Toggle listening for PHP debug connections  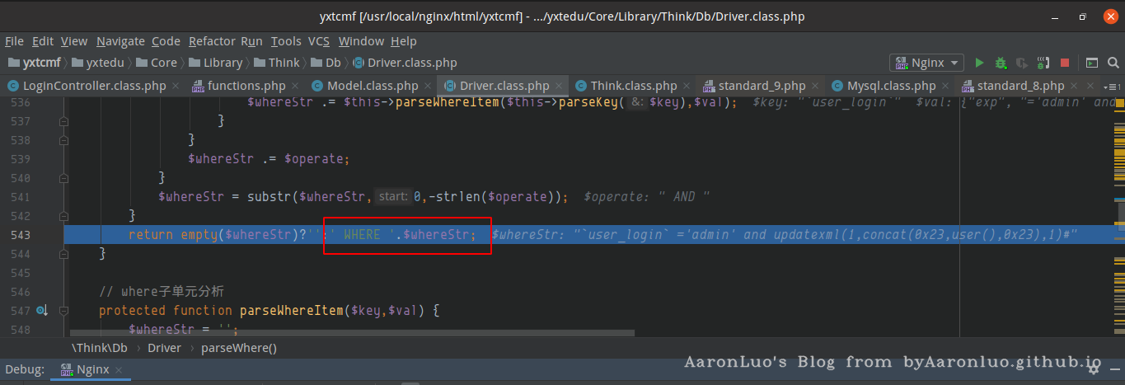click(1043, 63)
